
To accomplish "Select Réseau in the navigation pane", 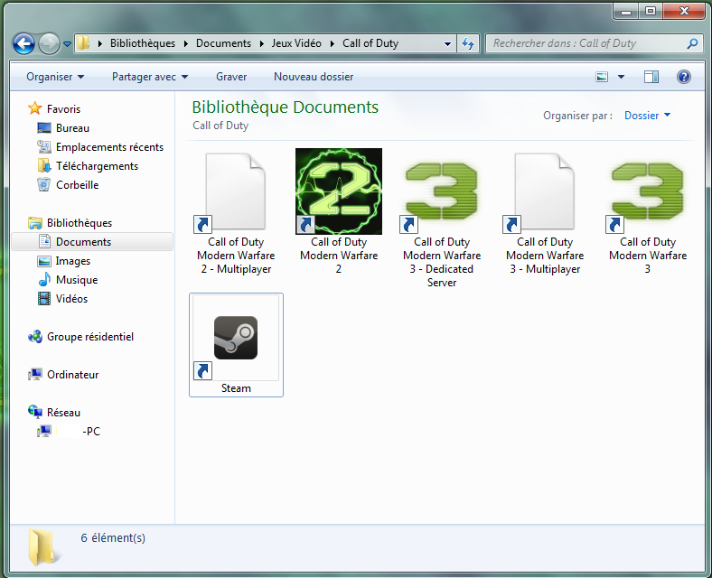I will (63, 413).
